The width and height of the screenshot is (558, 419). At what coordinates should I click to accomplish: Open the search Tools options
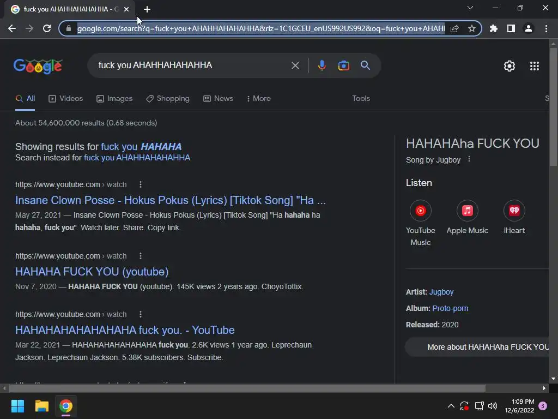(x=361, y=99)
